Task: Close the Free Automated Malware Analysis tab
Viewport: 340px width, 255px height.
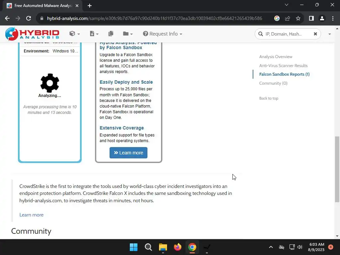Action: coord(77,6)
